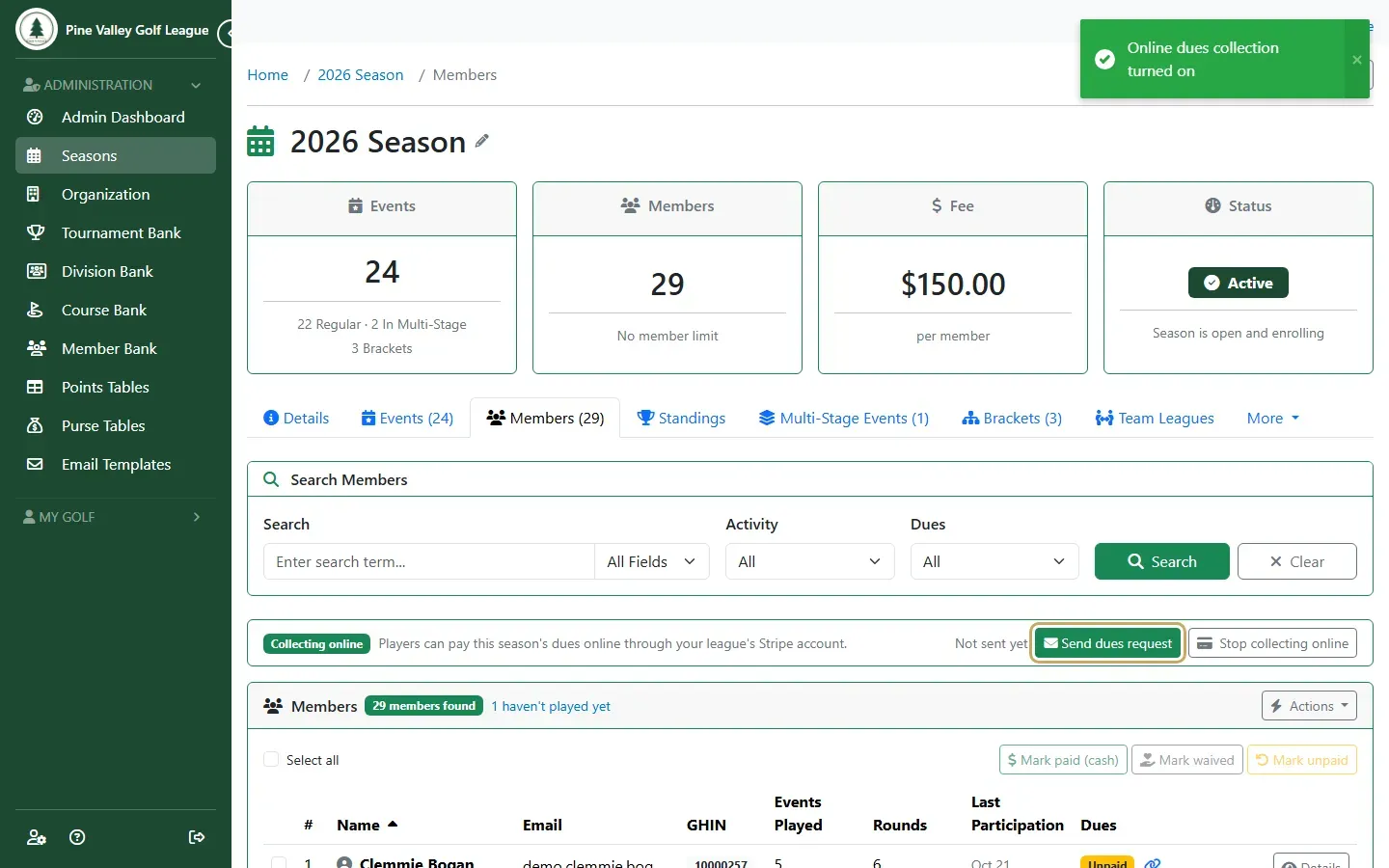The height and width of the screenshot is (868, 1389).
Task: Tick the checkbox for Clemmie Bogan row
Action: (x=279, y=863)
